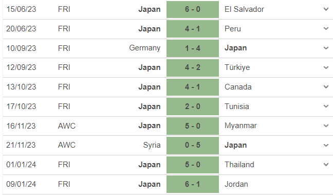Expand the Japan vs Canada row chevron
Screen dimensions: 333x195
[326, 87]
